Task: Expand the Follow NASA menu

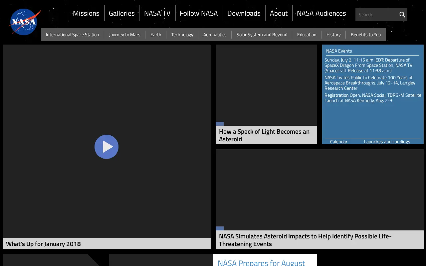Action: [x=199, y=13]
